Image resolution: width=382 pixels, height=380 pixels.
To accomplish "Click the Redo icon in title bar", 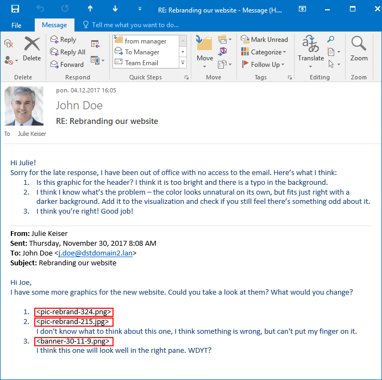I will point(65,9).
